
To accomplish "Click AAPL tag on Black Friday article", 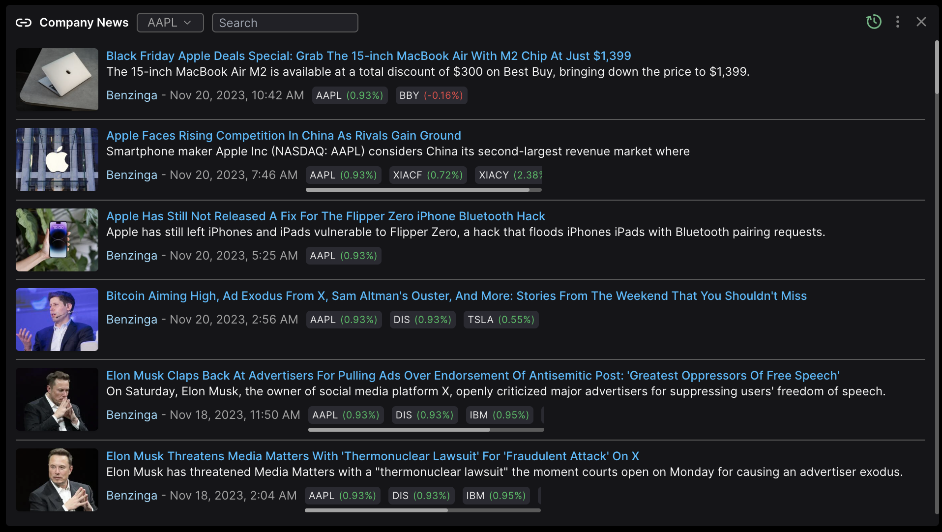I will click(350, 95).
